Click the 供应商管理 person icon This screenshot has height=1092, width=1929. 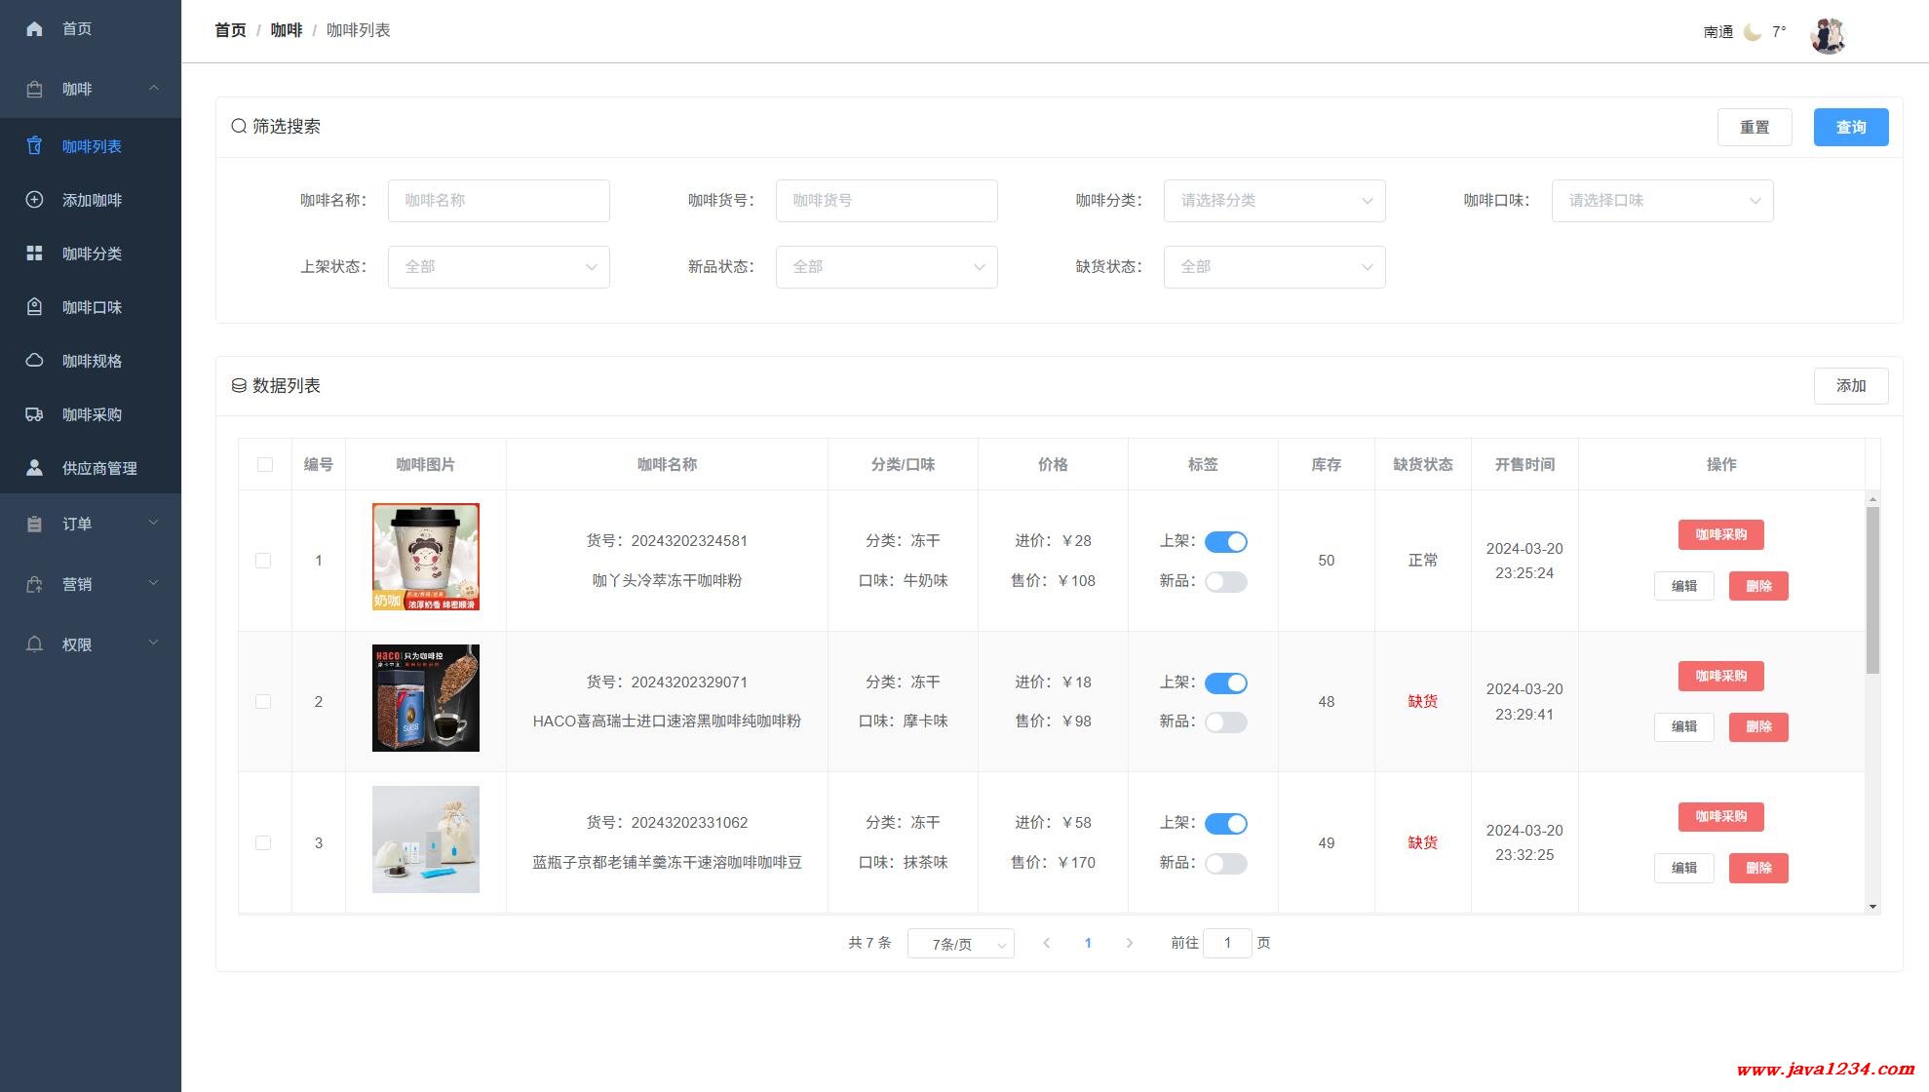point(34,468)
